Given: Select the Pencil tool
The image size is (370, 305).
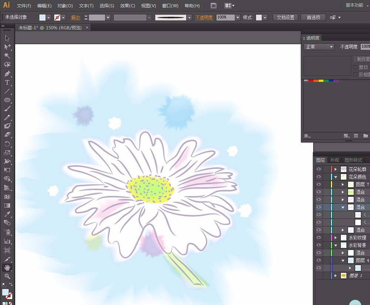Looking at the screenshot, I should pyautogui.click(x=7, y=117).
